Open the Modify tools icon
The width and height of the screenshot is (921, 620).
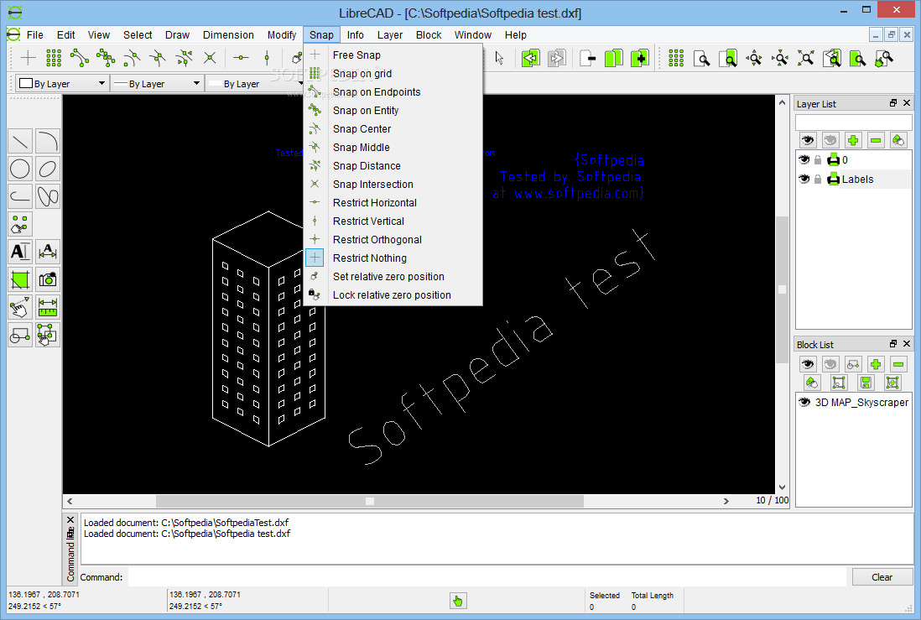[x=20, y=307]
